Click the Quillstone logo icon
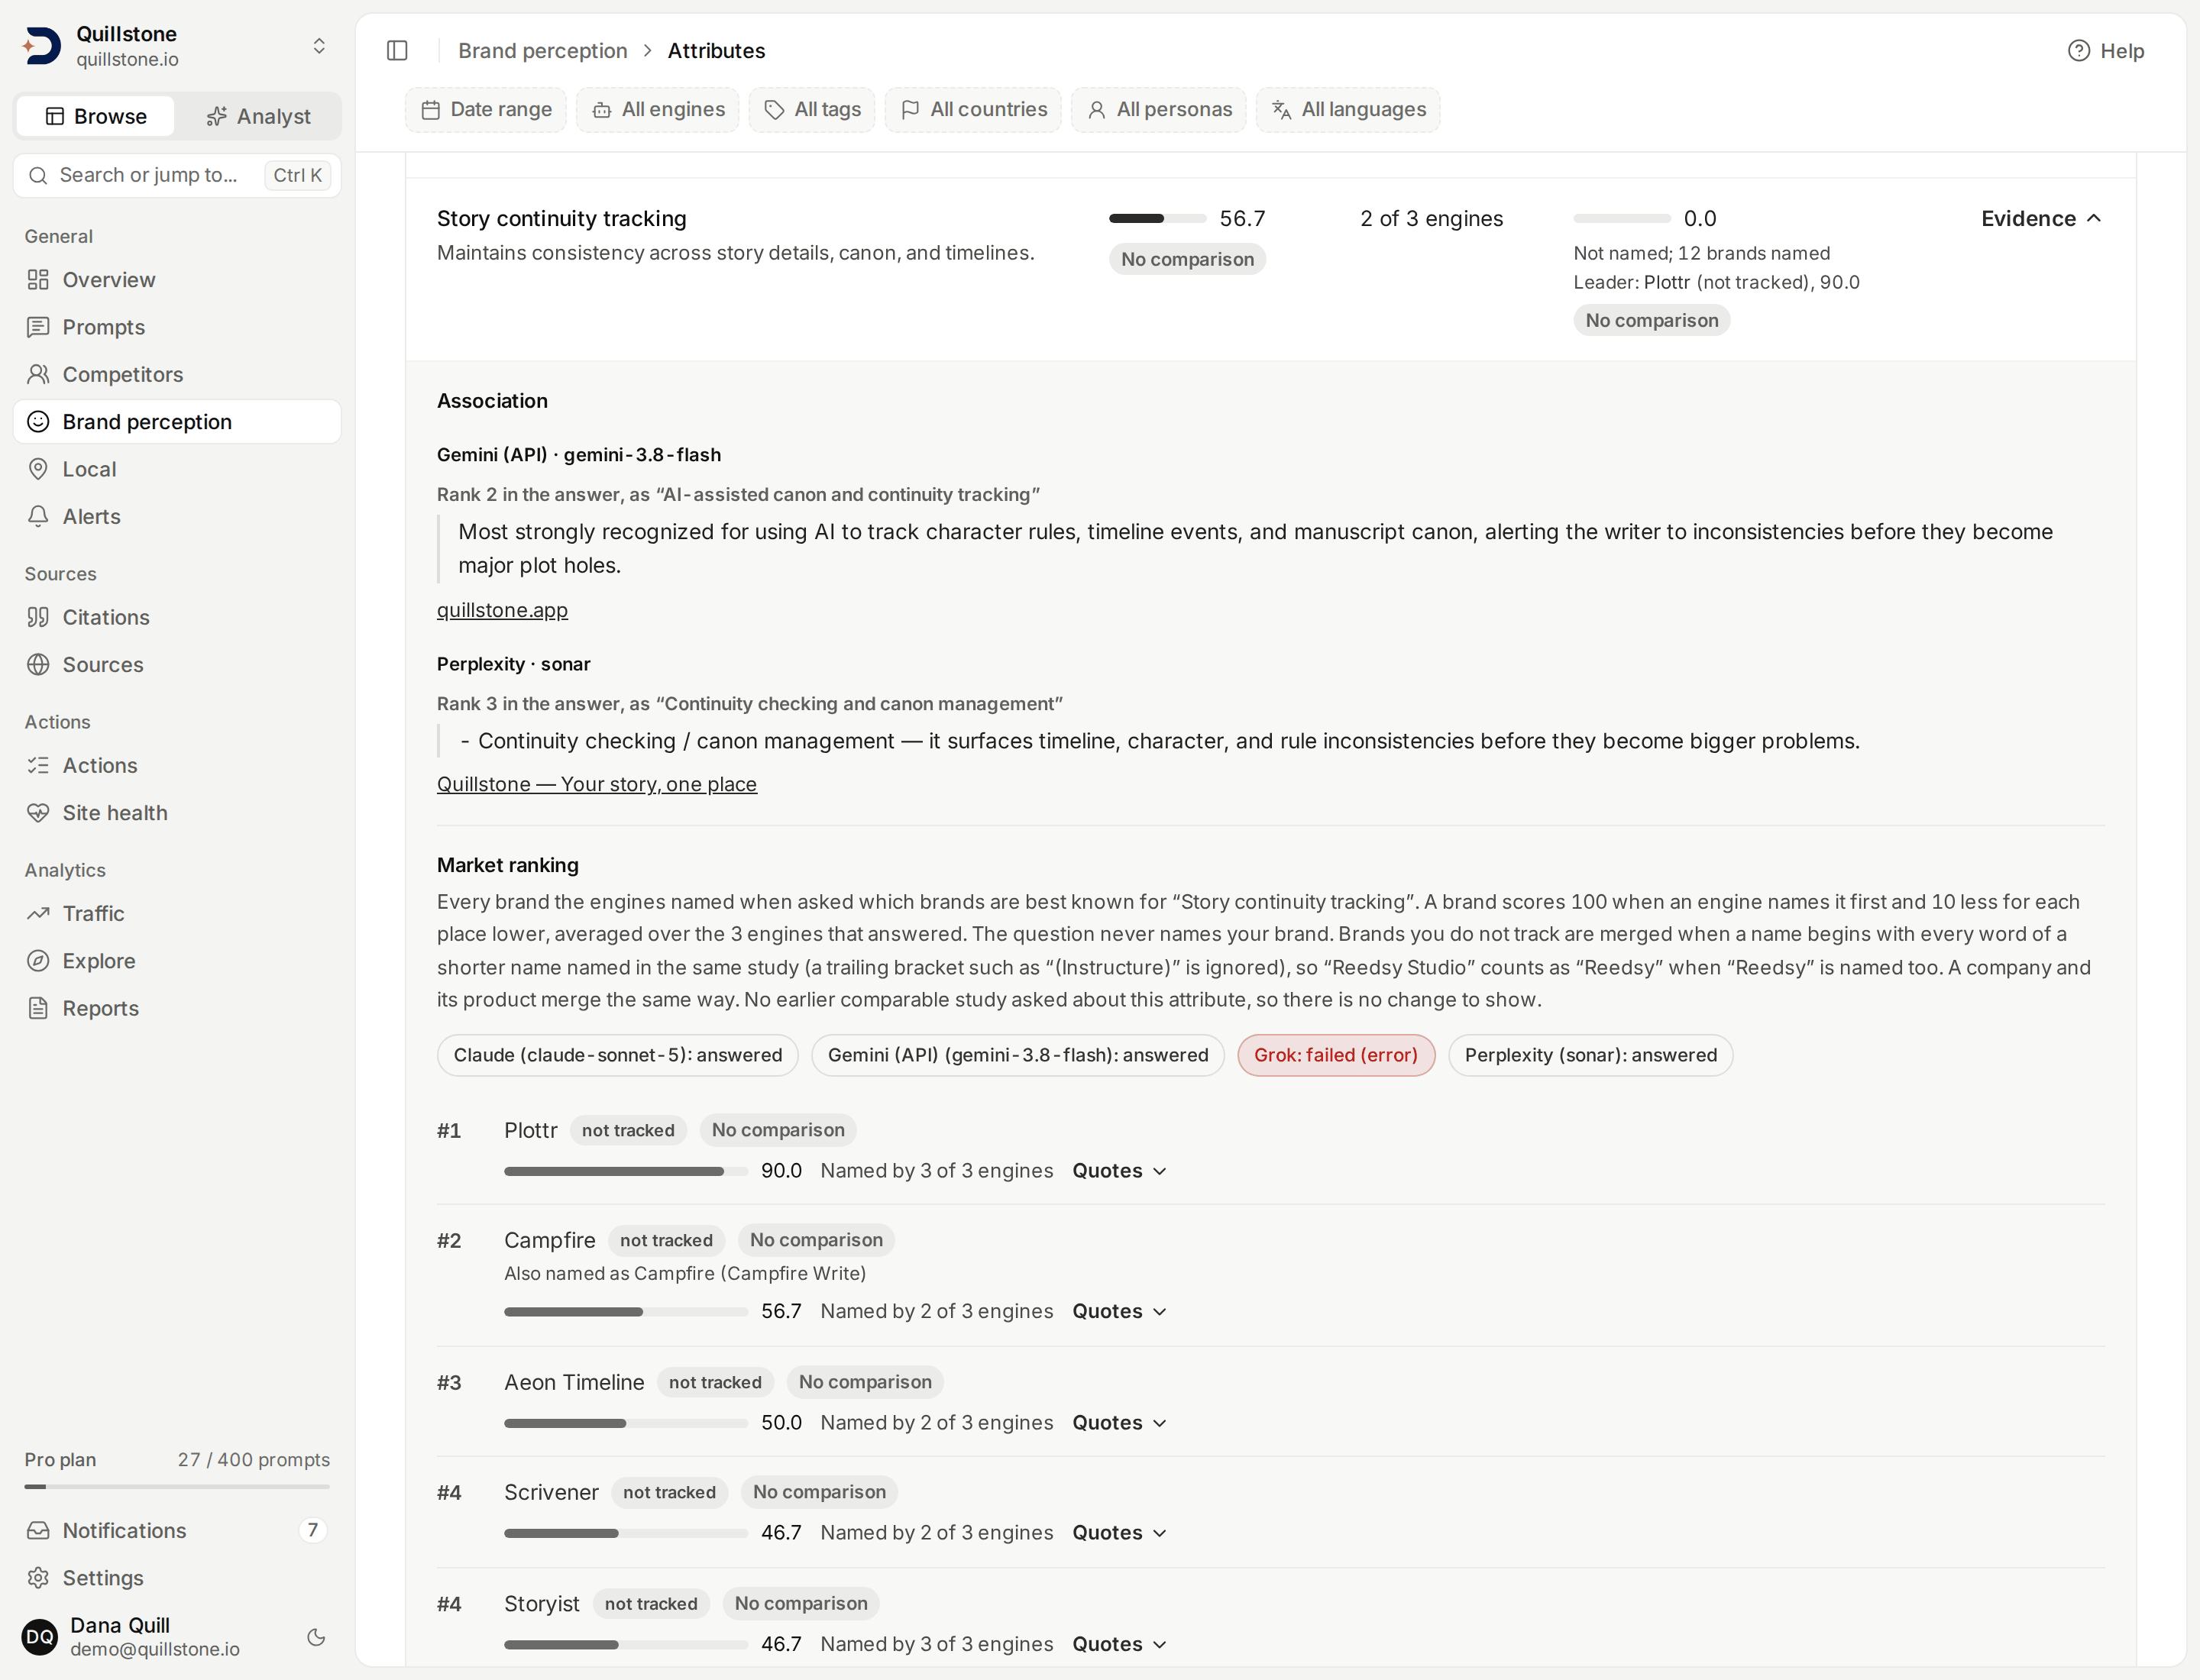 42,46
